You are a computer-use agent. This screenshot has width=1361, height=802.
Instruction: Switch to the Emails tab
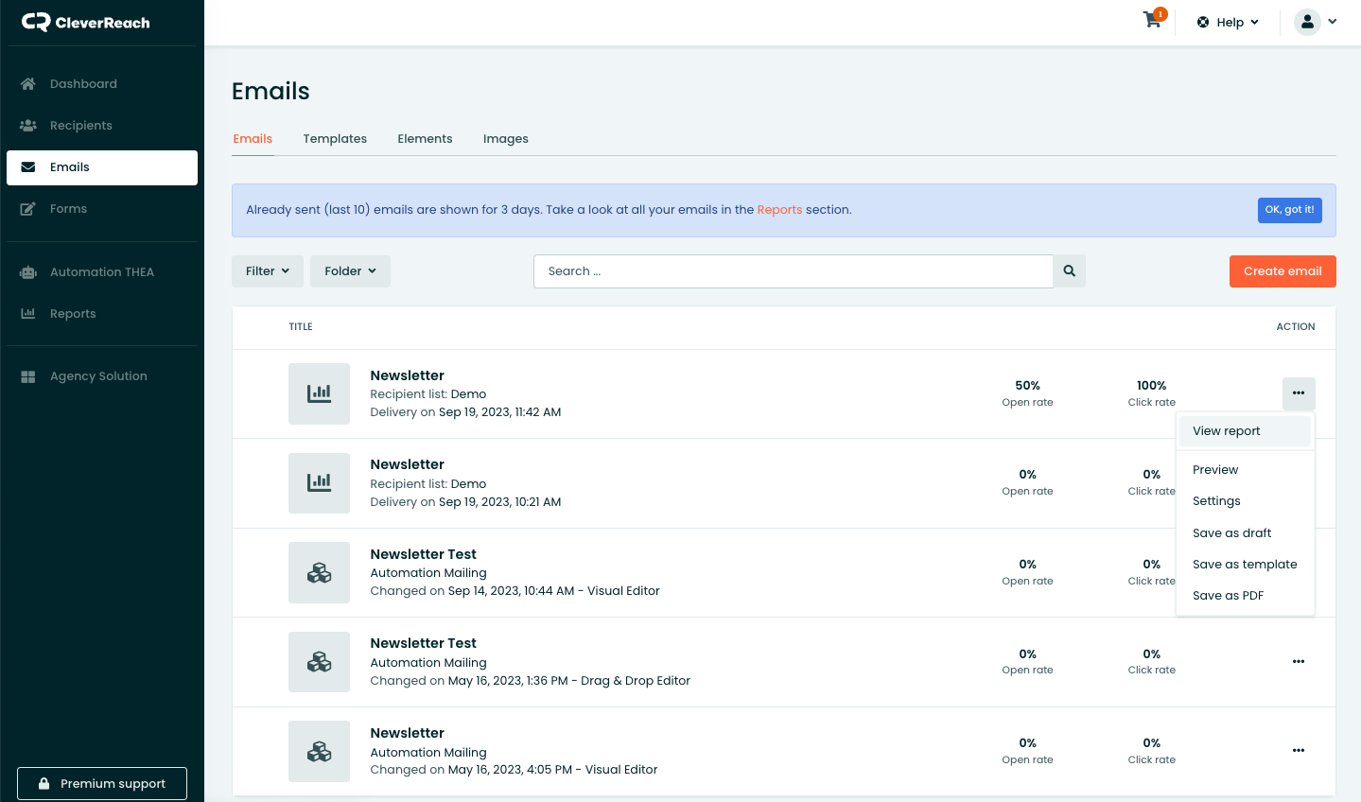click(253, 139)
